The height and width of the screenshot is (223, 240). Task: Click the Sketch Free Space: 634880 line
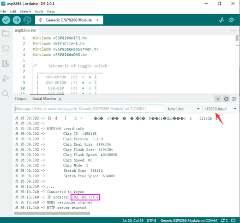point(89,176)
